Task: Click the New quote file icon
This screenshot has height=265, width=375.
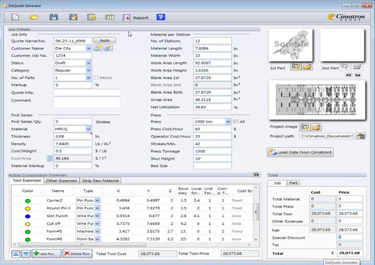Action: [x=16, y=17]
